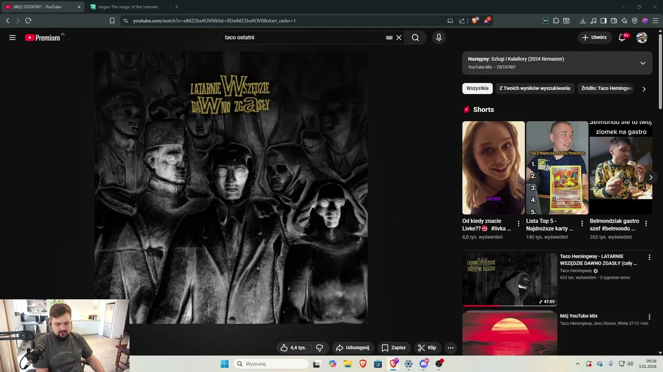The image size is (663, 372).
Task: Open Lista Top 5 Pokemon short thumbnail
Action: tap(557, 167)
